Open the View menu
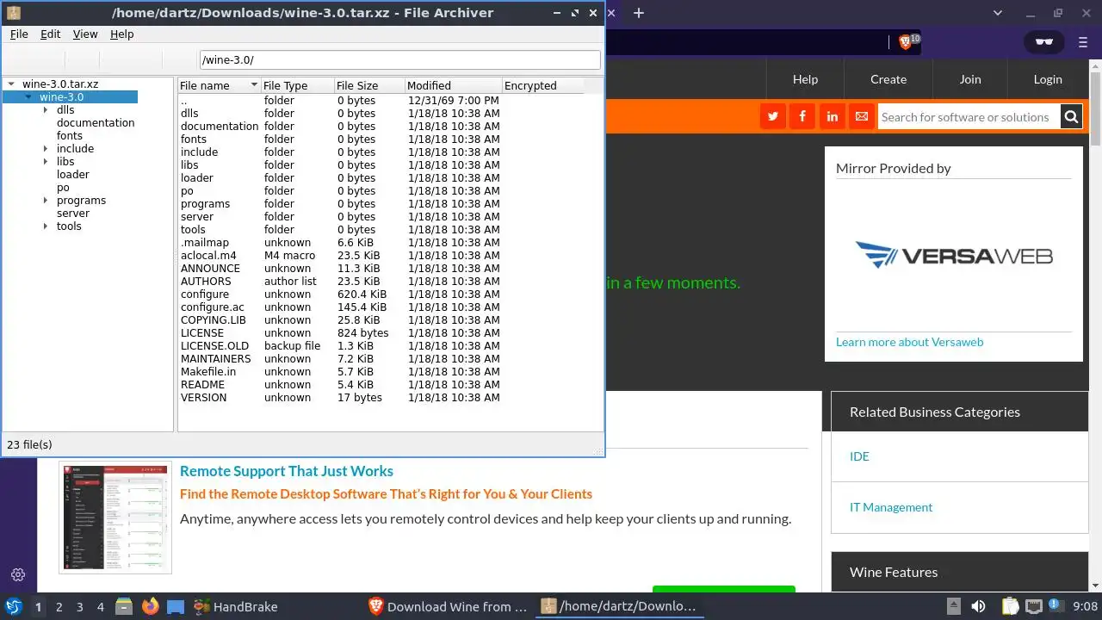 [85, 34]
